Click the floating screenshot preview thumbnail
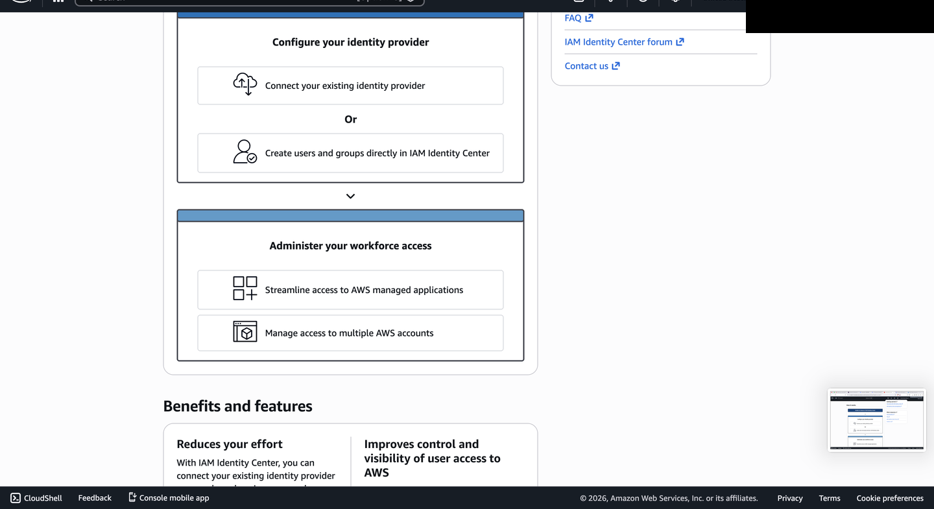This screenshot has height=509, width=934. [877, 420]
